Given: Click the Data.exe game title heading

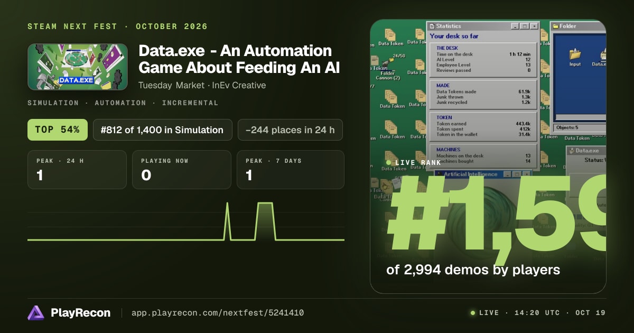Looking at the screenshot, I should coord(239,59).
